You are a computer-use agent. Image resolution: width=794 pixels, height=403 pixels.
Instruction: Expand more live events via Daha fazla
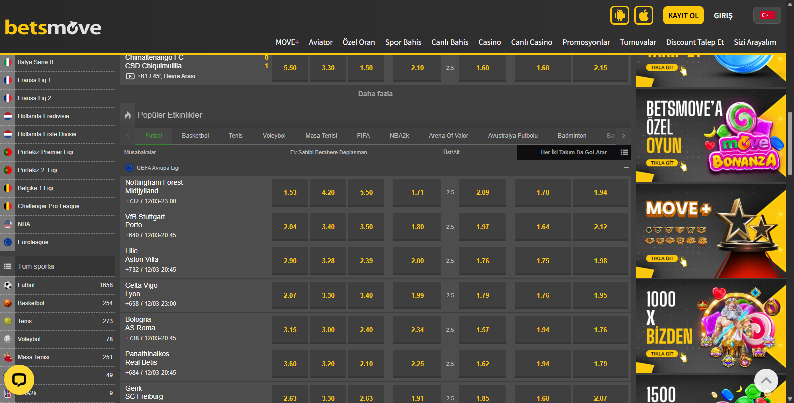coord(375,94)
